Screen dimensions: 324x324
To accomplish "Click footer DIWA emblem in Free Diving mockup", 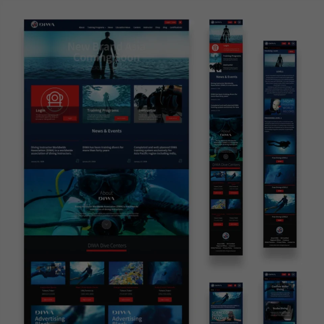I will [279, 230].
